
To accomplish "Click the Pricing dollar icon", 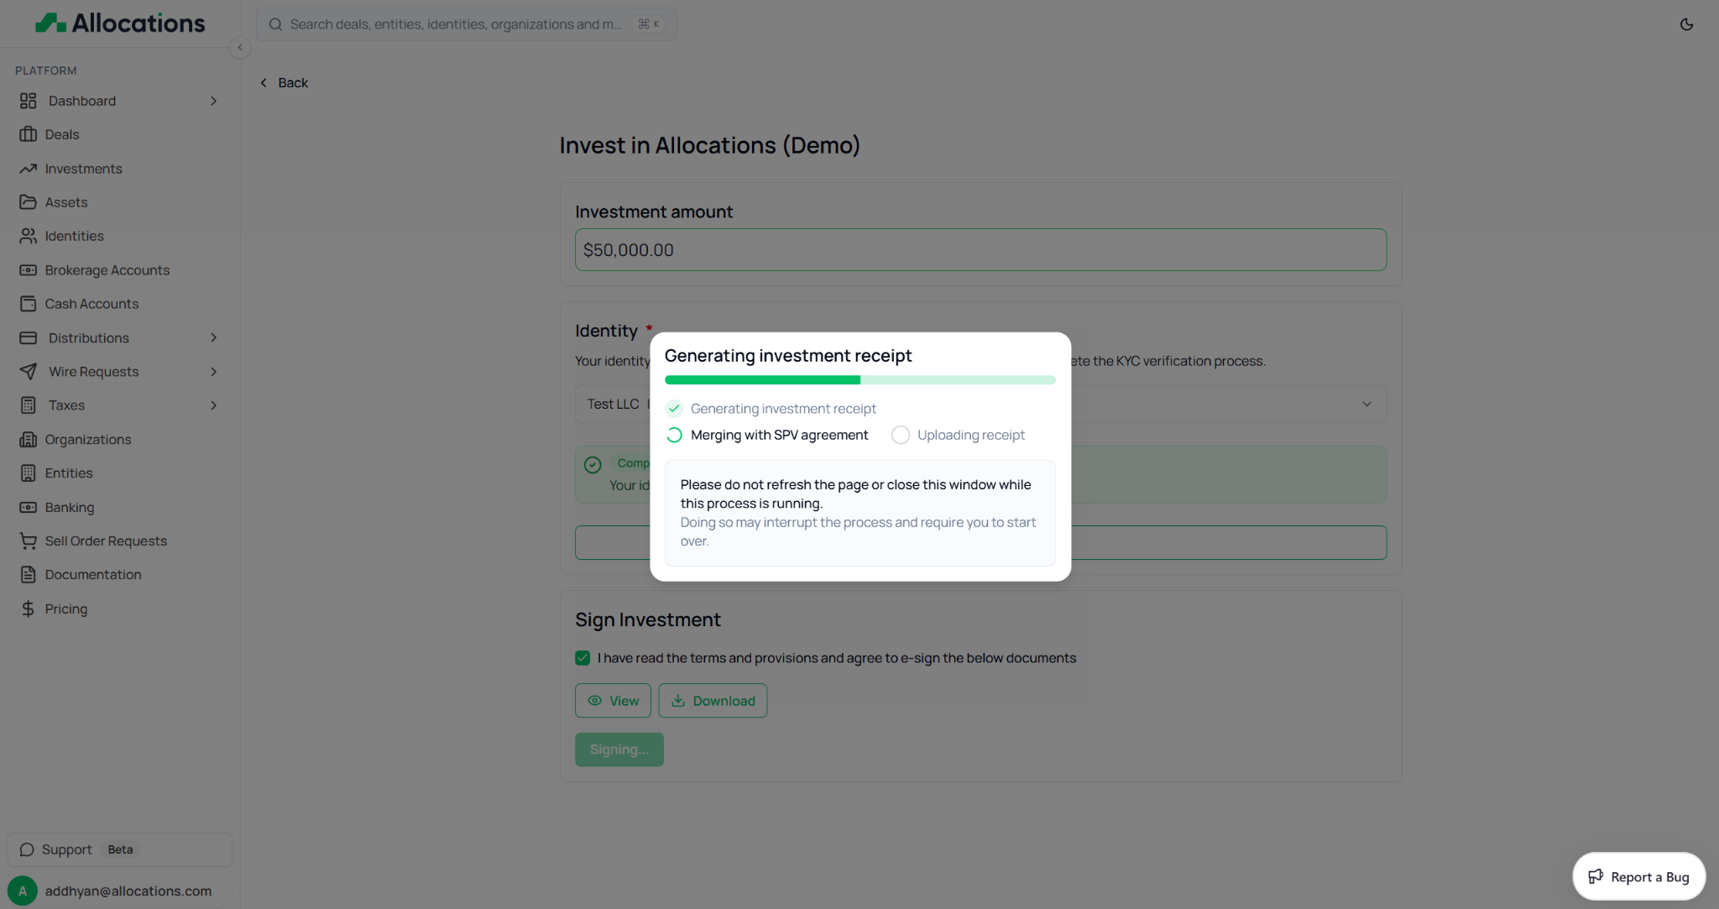I will [x=28, y=609].
